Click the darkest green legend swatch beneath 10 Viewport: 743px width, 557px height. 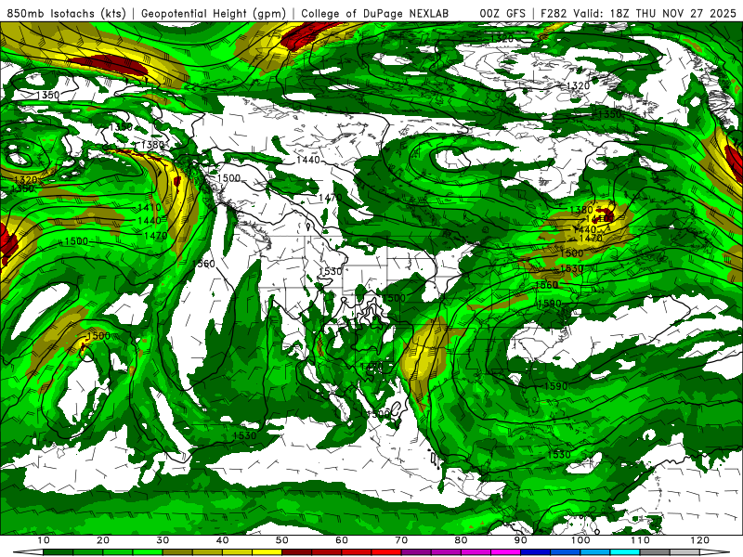tap(58, 552)
